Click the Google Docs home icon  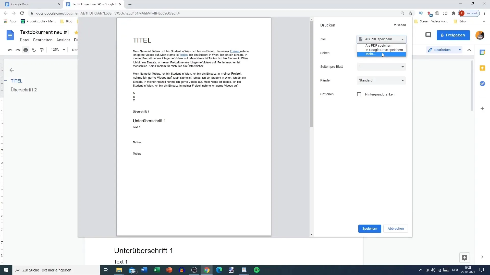9,35
